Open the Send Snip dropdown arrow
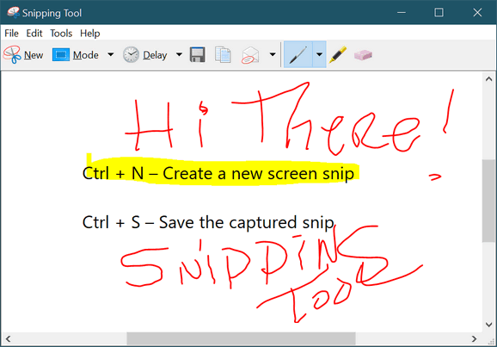Viewport: 497px width, 347px height. 273,54
